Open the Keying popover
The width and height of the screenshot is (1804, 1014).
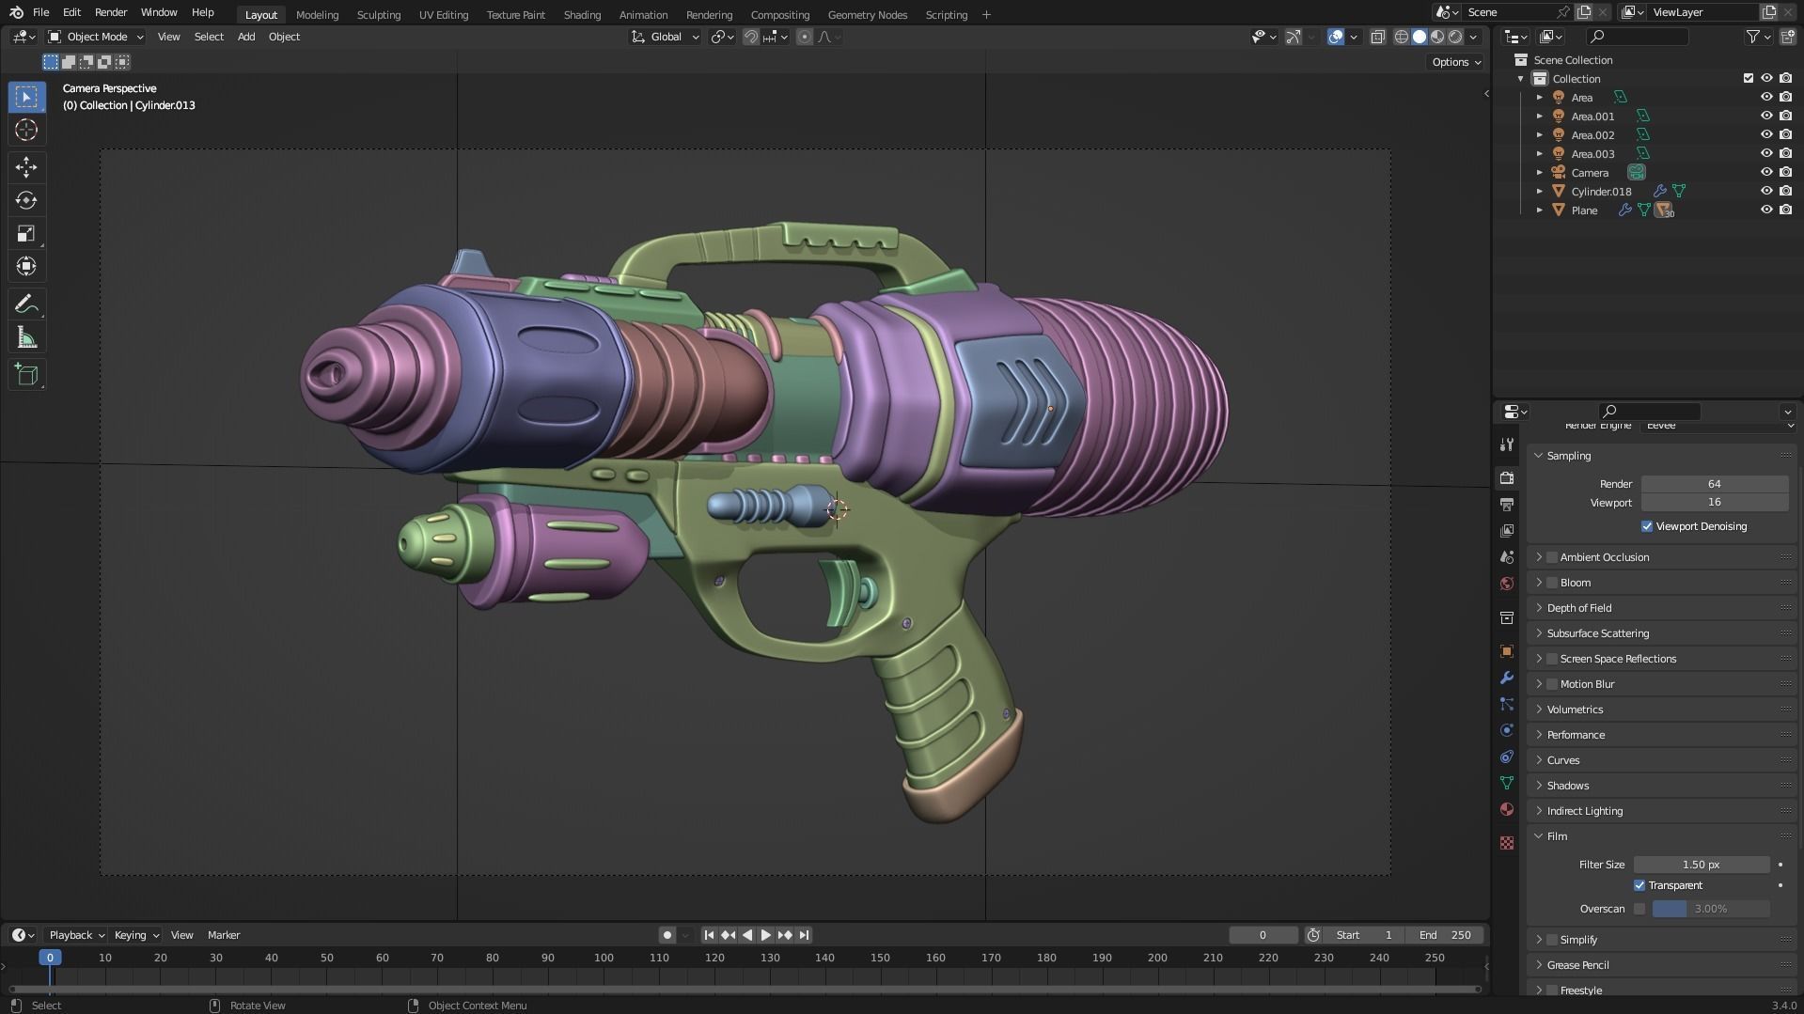[136, 935]
